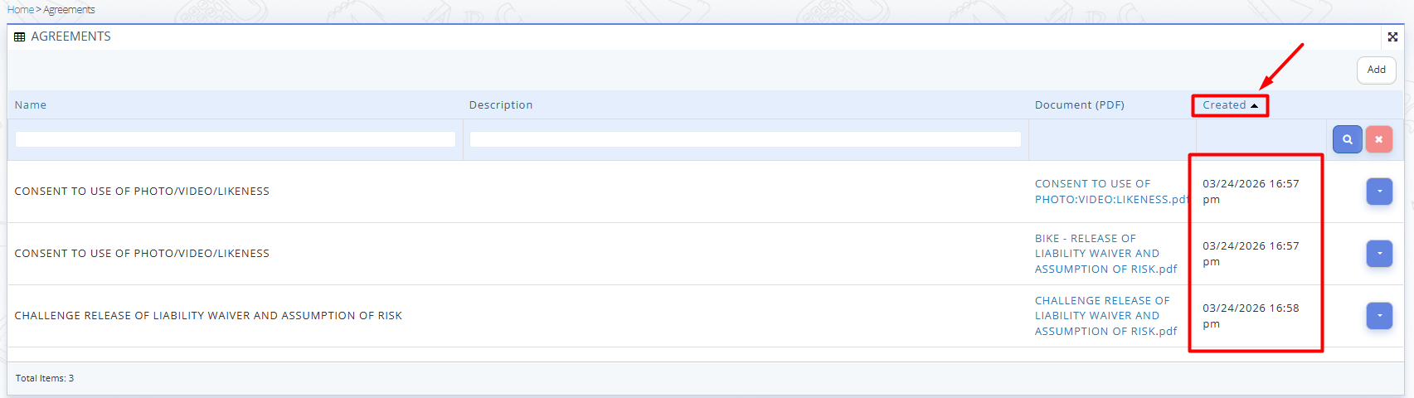1414x398 pixels.
Task: Sort by Document (PDF) column header
Action: coord(1079,105)
